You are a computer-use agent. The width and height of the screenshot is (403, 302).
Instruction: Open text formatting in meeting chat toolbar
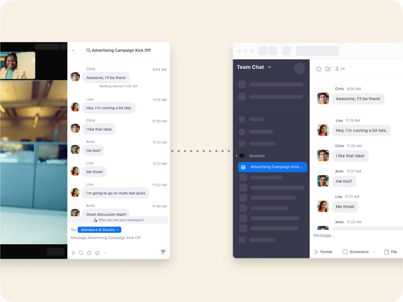coord(73,253)
